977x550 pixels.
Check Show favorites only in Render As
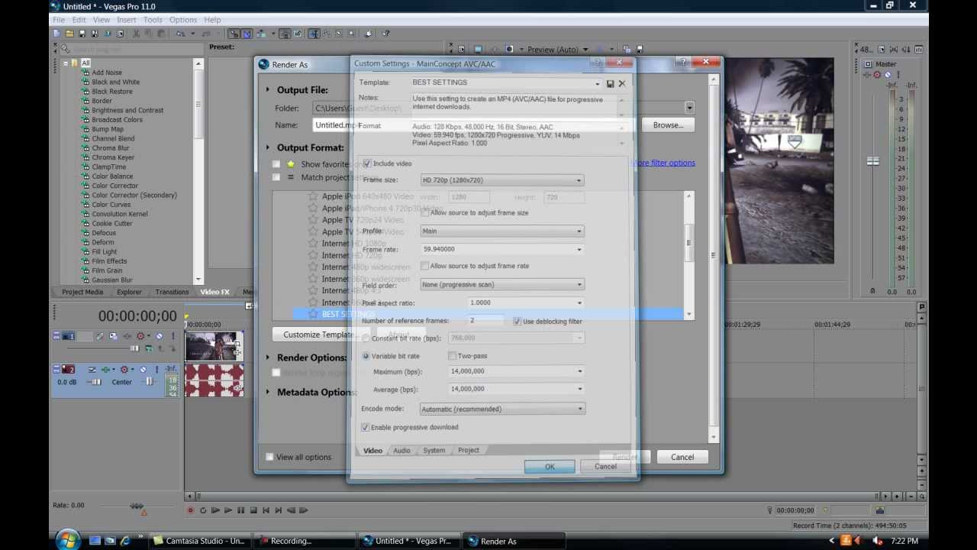276,164
